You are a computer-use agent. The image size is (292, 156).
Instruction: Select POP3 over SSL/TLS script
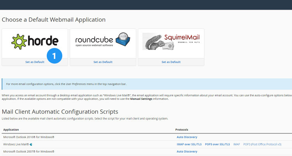coord(217,144)
